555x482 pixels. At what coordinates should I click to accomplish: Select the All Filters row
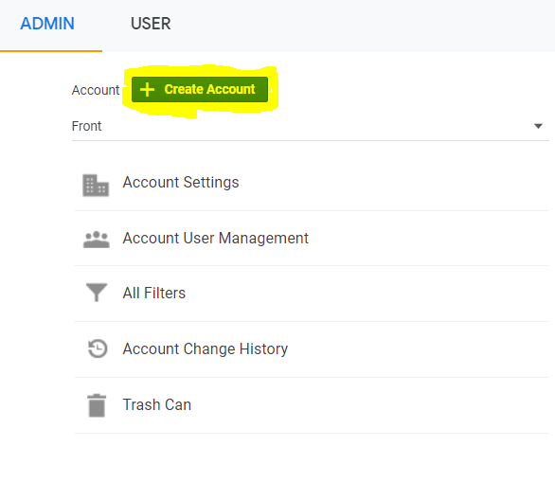(x=312, y=294)
